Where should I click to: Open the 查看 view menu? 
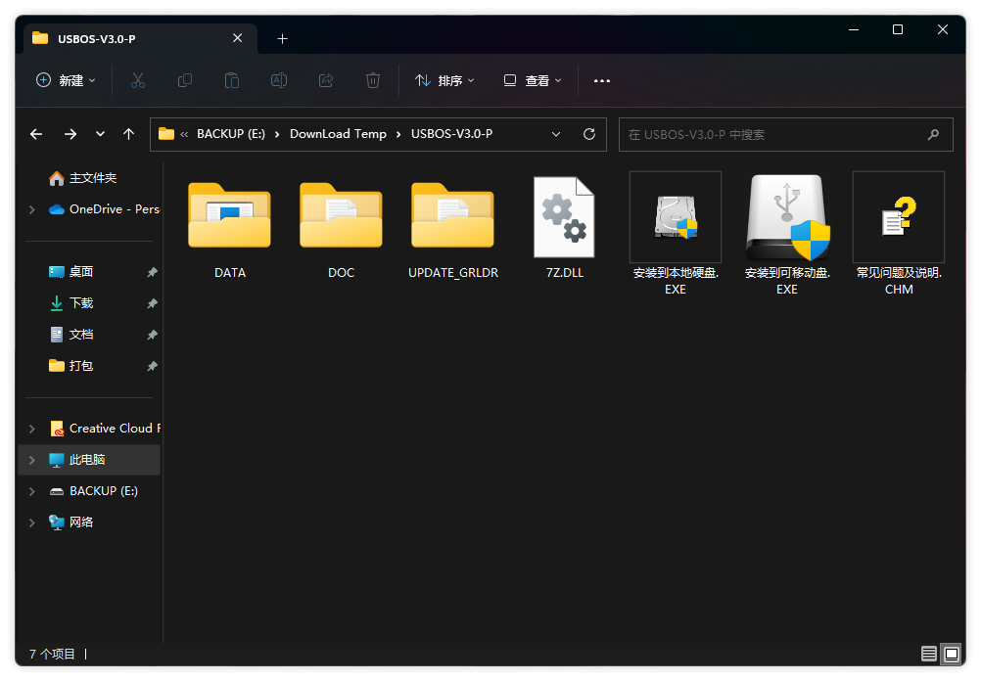(533, 80)
